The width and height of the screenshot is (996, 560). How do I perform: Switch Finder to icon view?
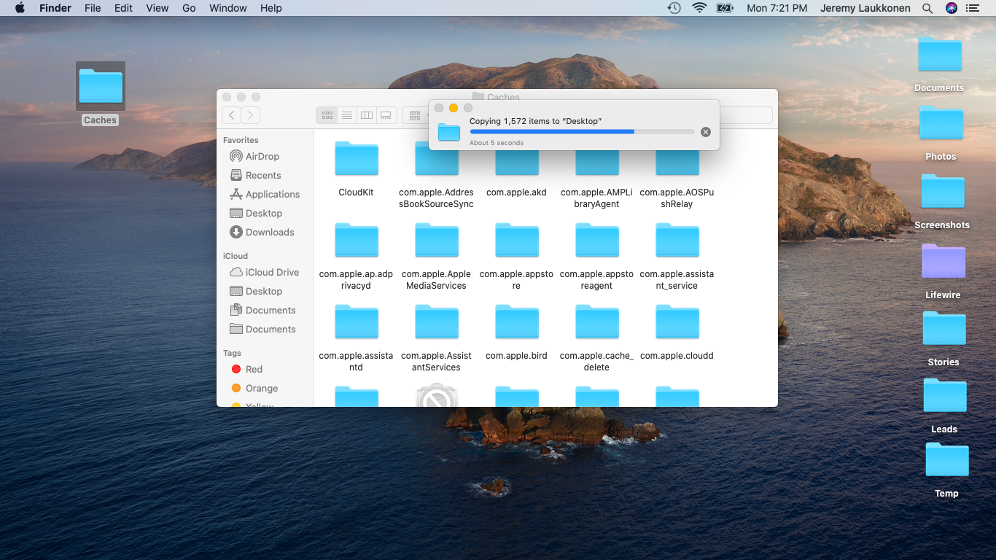pos(327,115)
